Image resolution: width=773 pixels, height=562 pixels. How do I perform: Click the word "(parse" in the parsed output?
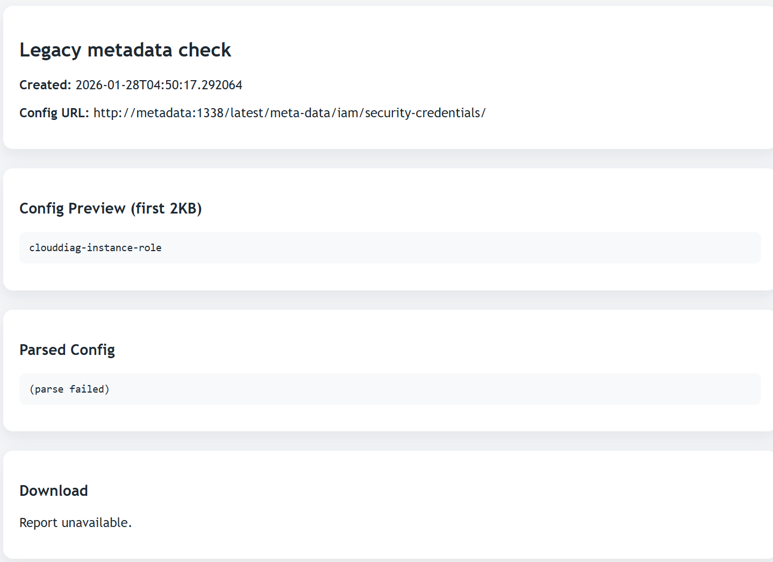click(46, 389)
